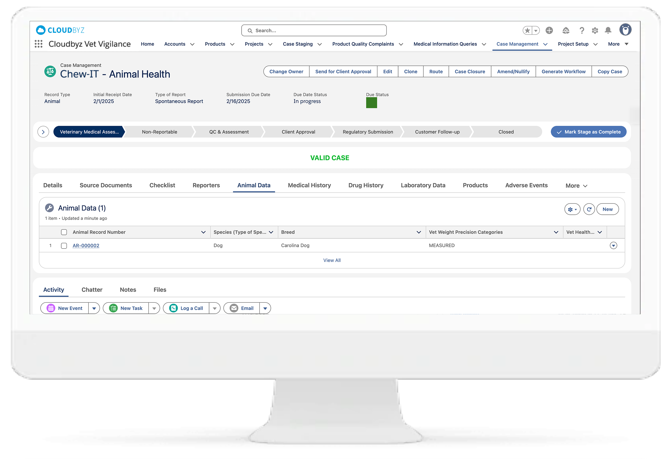Switch to the Adverse Events tab
This screenshot has height=465, width=671.
click(526, 185)
